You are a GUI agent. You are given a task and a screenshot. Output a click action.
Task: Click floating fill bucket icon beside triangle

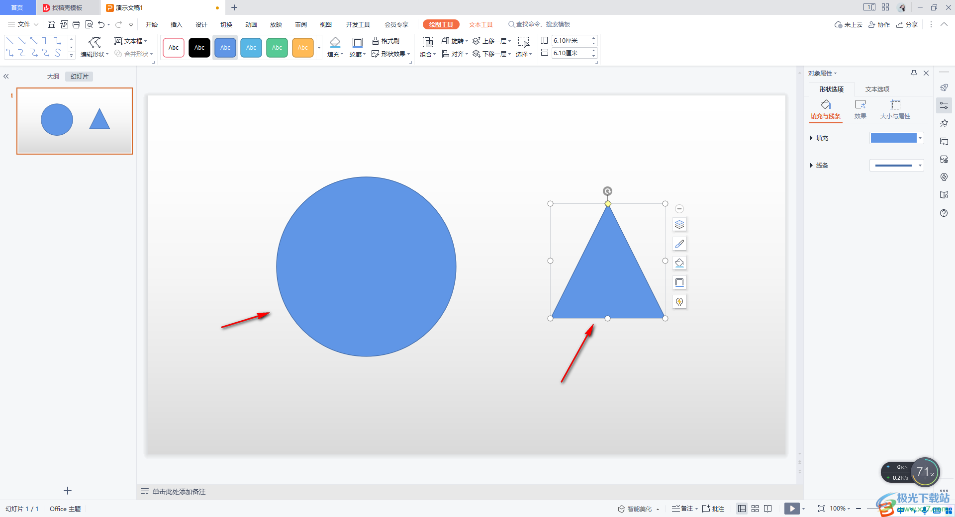(x=679, y=263)
